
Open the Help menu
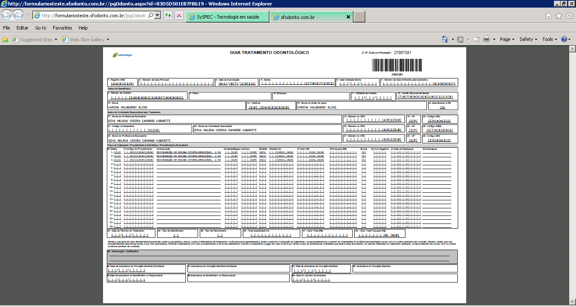point(83,28)
